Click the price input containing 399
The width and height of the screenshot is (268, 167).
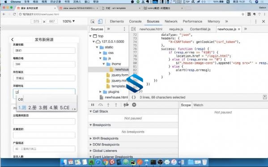44,64
